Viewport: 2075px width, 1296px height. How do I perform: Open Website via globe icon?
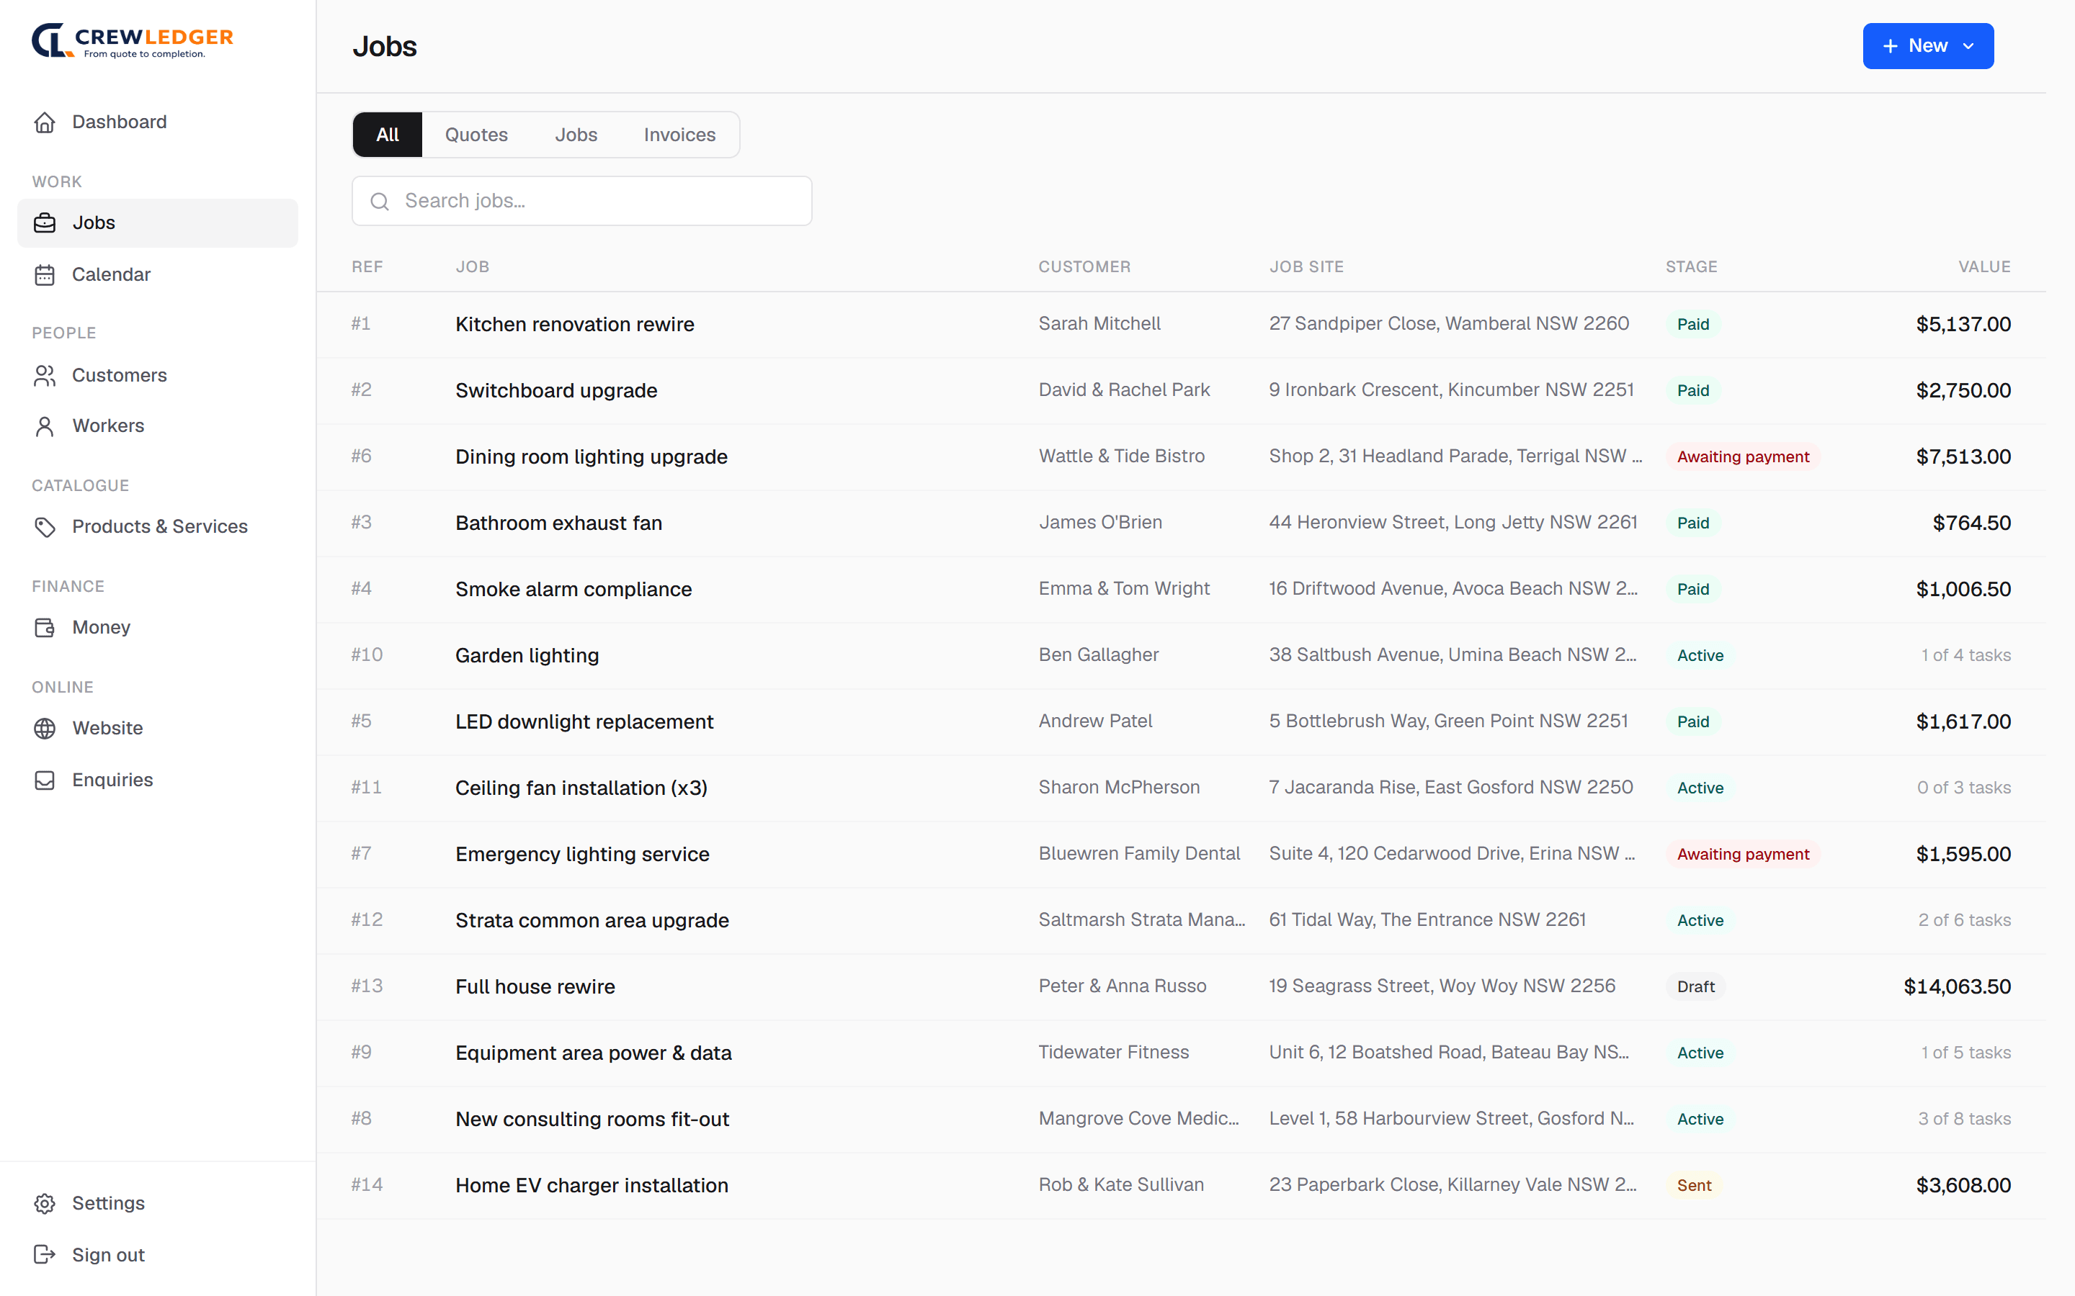click(x=45, y=729)
